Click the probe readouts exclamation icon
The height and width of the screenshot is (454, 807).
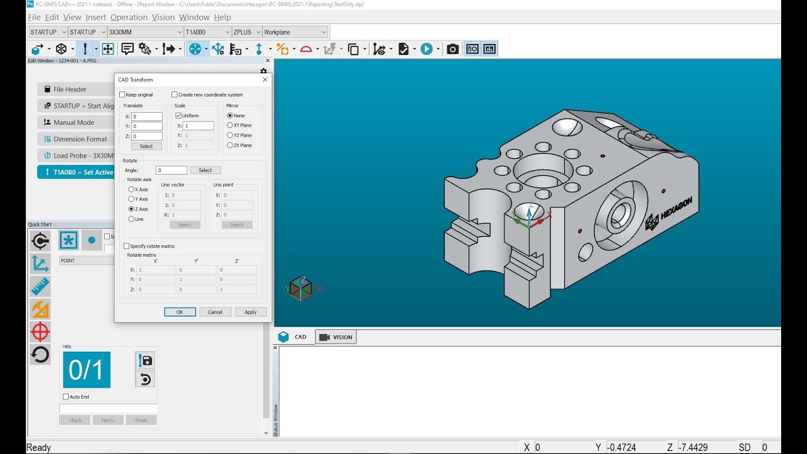(x=85, y=49)
